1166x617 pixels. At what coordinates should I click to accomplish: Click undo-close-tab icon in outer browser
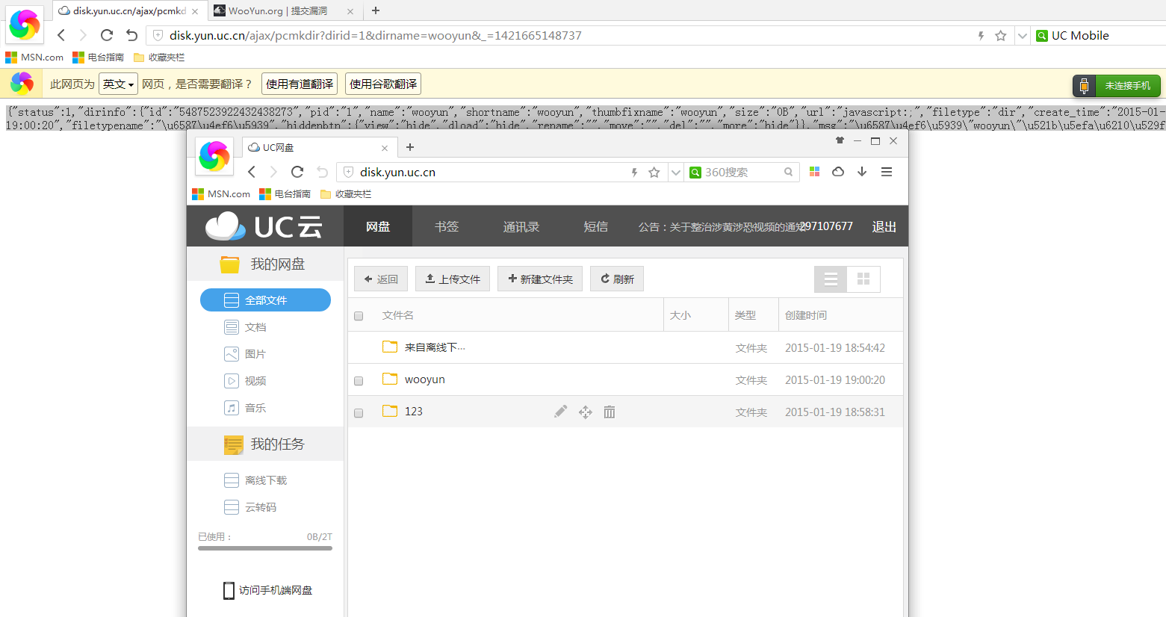[x=131, y=35]
